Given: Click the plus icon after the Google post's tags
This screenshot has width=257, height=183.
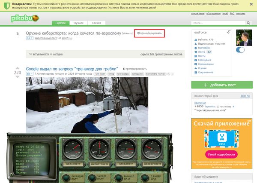Looking at the screenshot, I should [172, 74].
